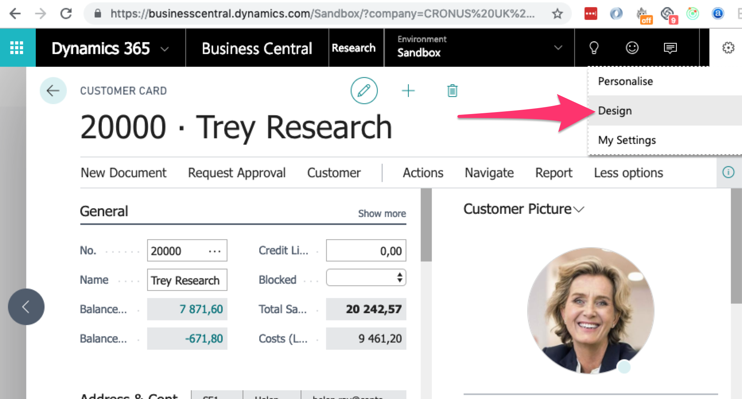Select My Settings from menu
This screenshot has width=742, height=399.
coord(627,140)
